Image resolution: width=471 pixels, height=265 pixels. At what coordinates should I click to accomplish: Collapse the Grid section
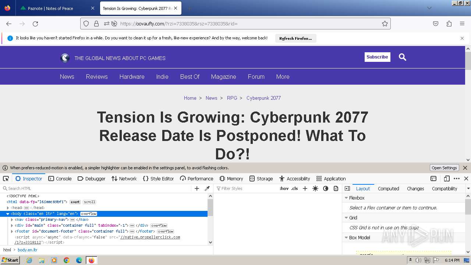coord(346,218)
